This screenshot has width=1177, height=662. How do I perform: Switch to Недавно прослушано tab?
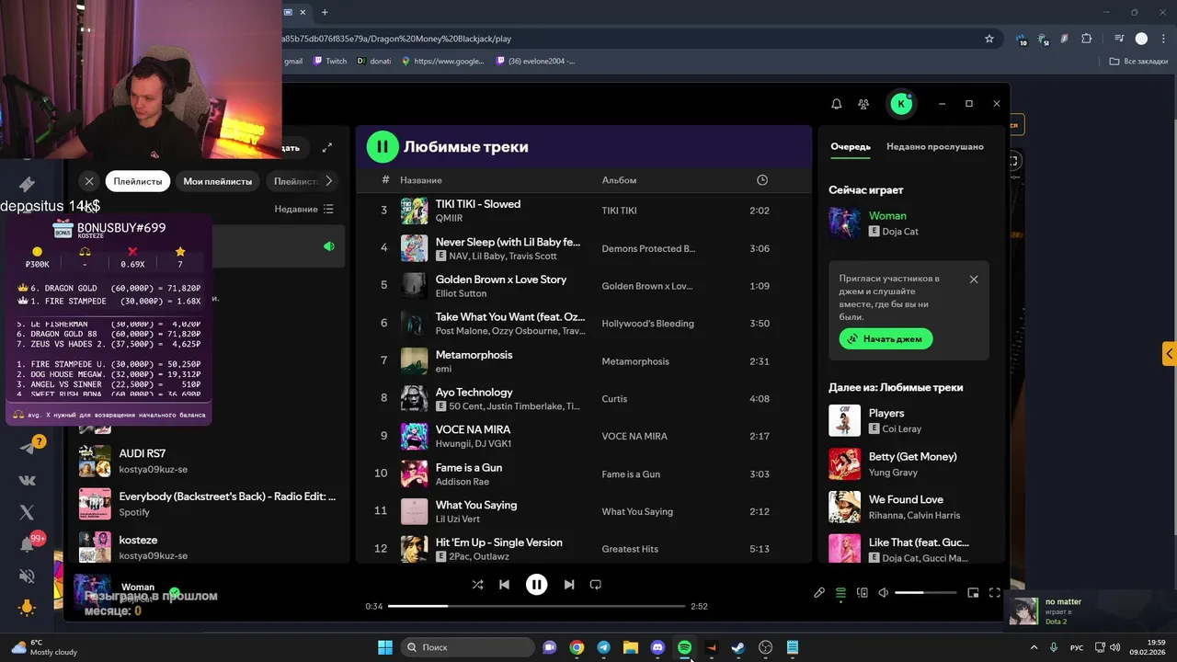click(x=934, y=146)
